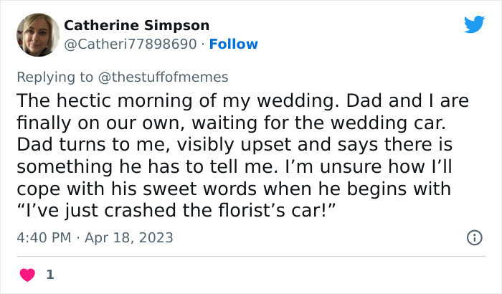Open the tweet info circle icon

474,237
